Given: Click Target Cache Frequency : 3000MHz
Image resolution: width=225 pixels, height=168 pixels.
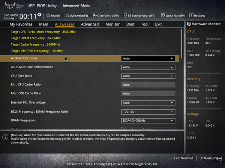Looking at the screenshot, I should tap(36, 44).
